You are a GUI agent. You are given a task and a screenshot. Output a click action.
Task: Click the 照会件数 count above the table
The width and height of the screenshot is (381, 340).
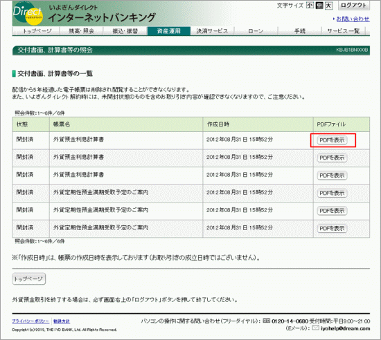[40, 113]
